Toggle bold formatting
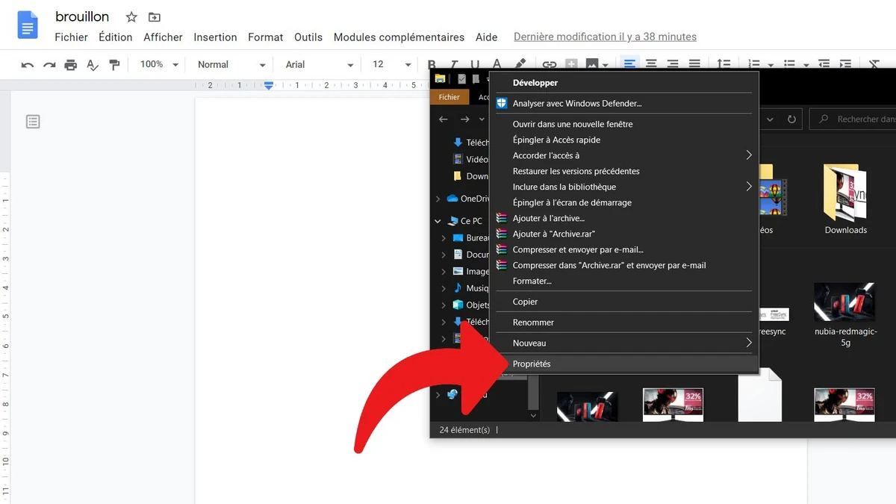Screen dimensions: 896x504 tap(432, 64)
